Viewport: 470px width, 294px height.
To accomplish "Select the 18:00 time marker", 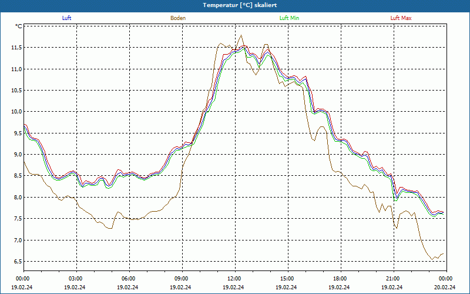I will (x=340, y=279).
